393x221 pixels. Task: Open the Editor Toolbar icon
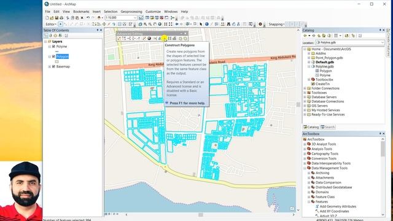pyautogui.click(x=141, y=18)
